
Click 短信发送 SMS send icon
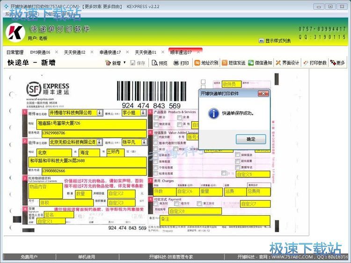coord(225,63)
